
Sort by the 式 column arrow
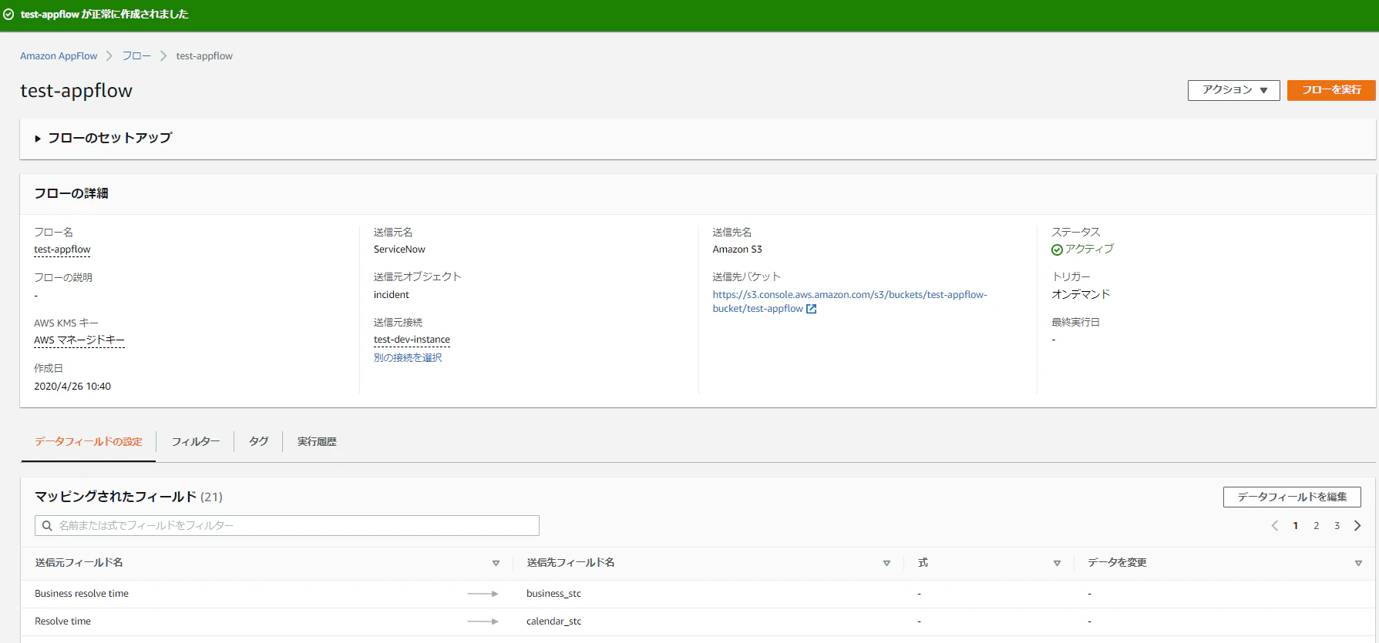click(1057, 563)
